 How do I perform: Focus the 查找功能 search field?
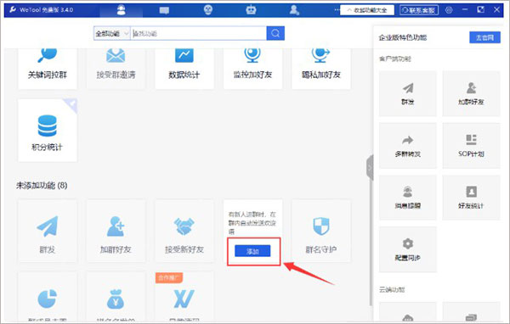[x=198, y=33]
